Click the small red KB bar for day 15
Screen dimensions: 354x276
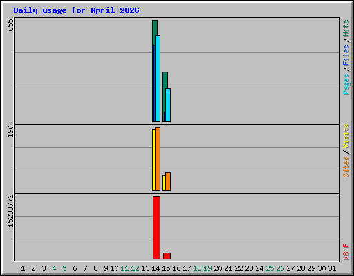coord(167,256)
